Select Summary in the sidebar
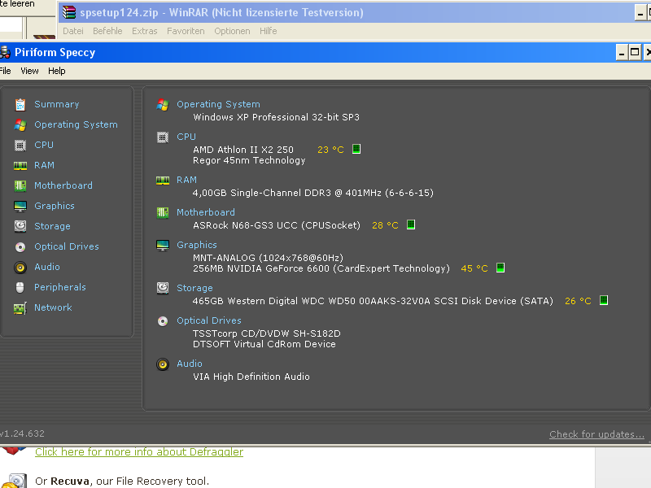Viewport: 651px width, 488px height. (56, 104)
